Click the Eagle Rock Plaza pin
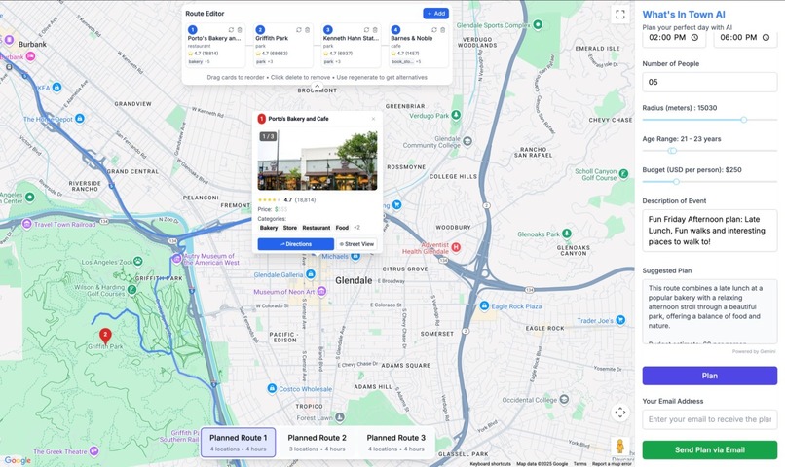Screen dimensions: 785x467 484,305
